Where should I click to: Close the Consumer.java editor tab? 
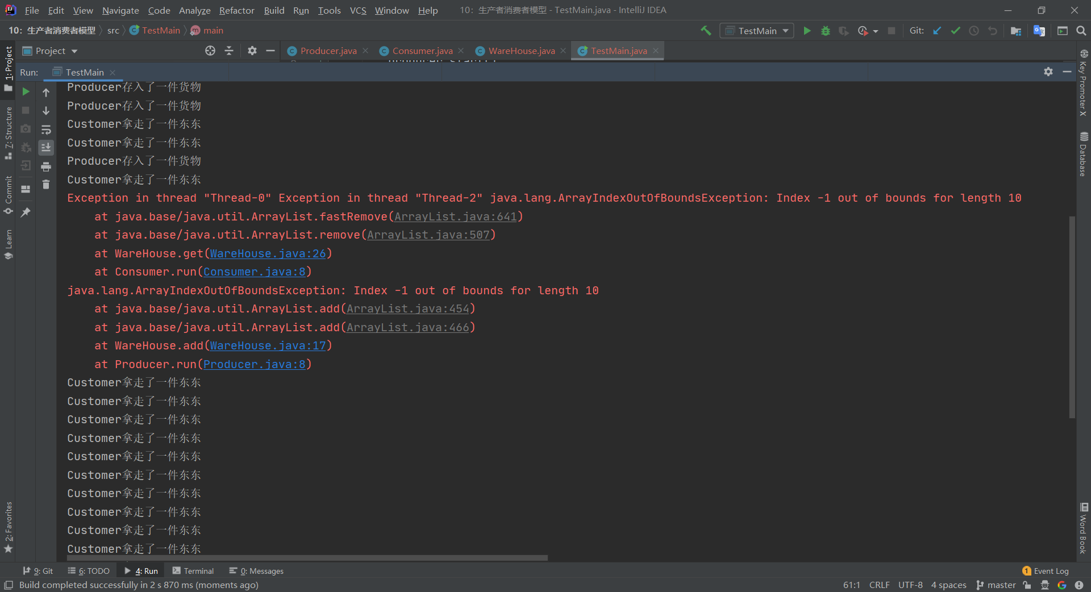point(461,51)
